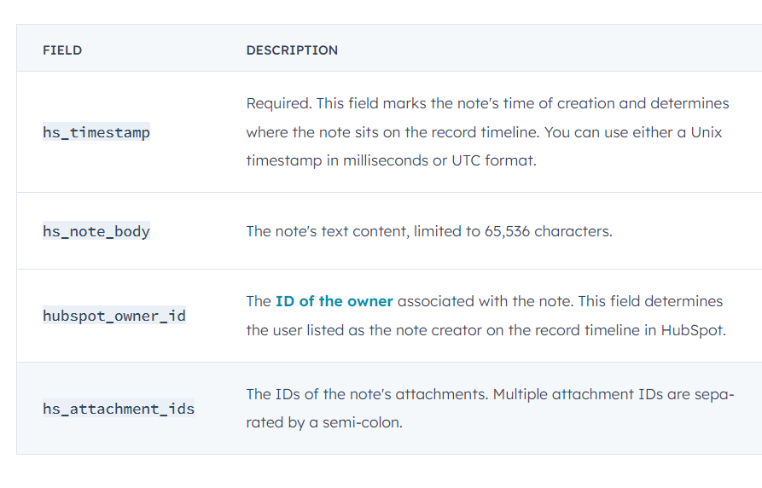The height and width of the screenshot is (488, 762).
Task: Click the 'semi-colon' text in last row
Action: [x=361, y=422]
